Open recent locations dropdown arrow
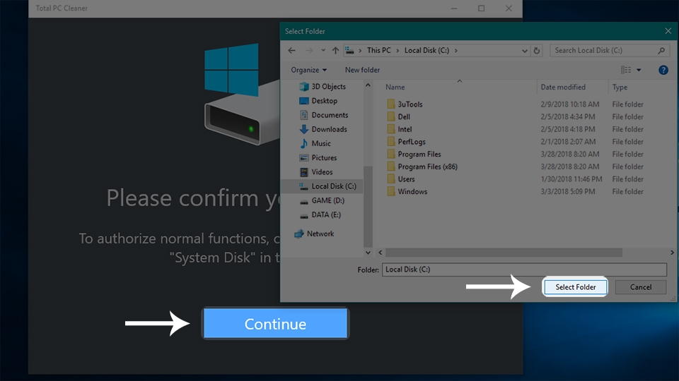The height and width of the screenshot is (381, 679). click(323, 51)
